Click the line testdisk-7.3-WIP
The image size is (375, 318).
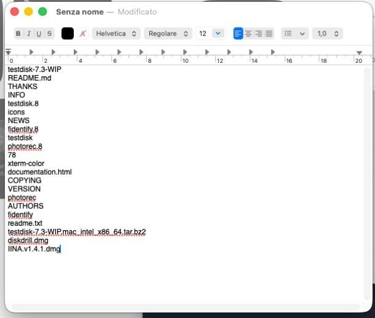(34, 70)
